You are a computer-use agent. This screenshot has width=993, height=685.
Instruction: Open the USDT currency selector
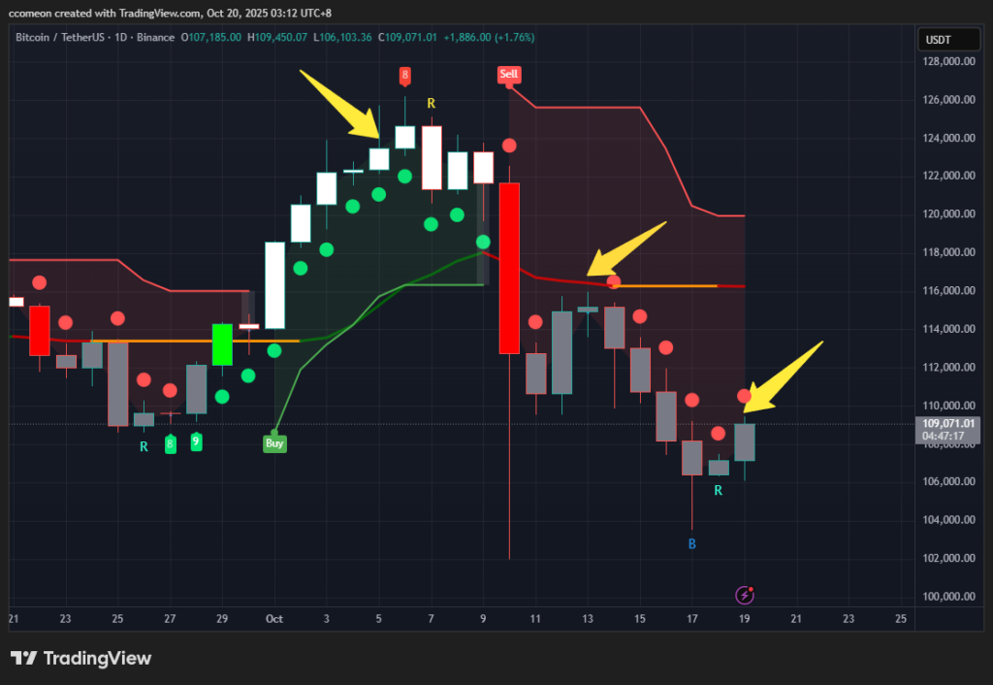click(x=948, y=40)
